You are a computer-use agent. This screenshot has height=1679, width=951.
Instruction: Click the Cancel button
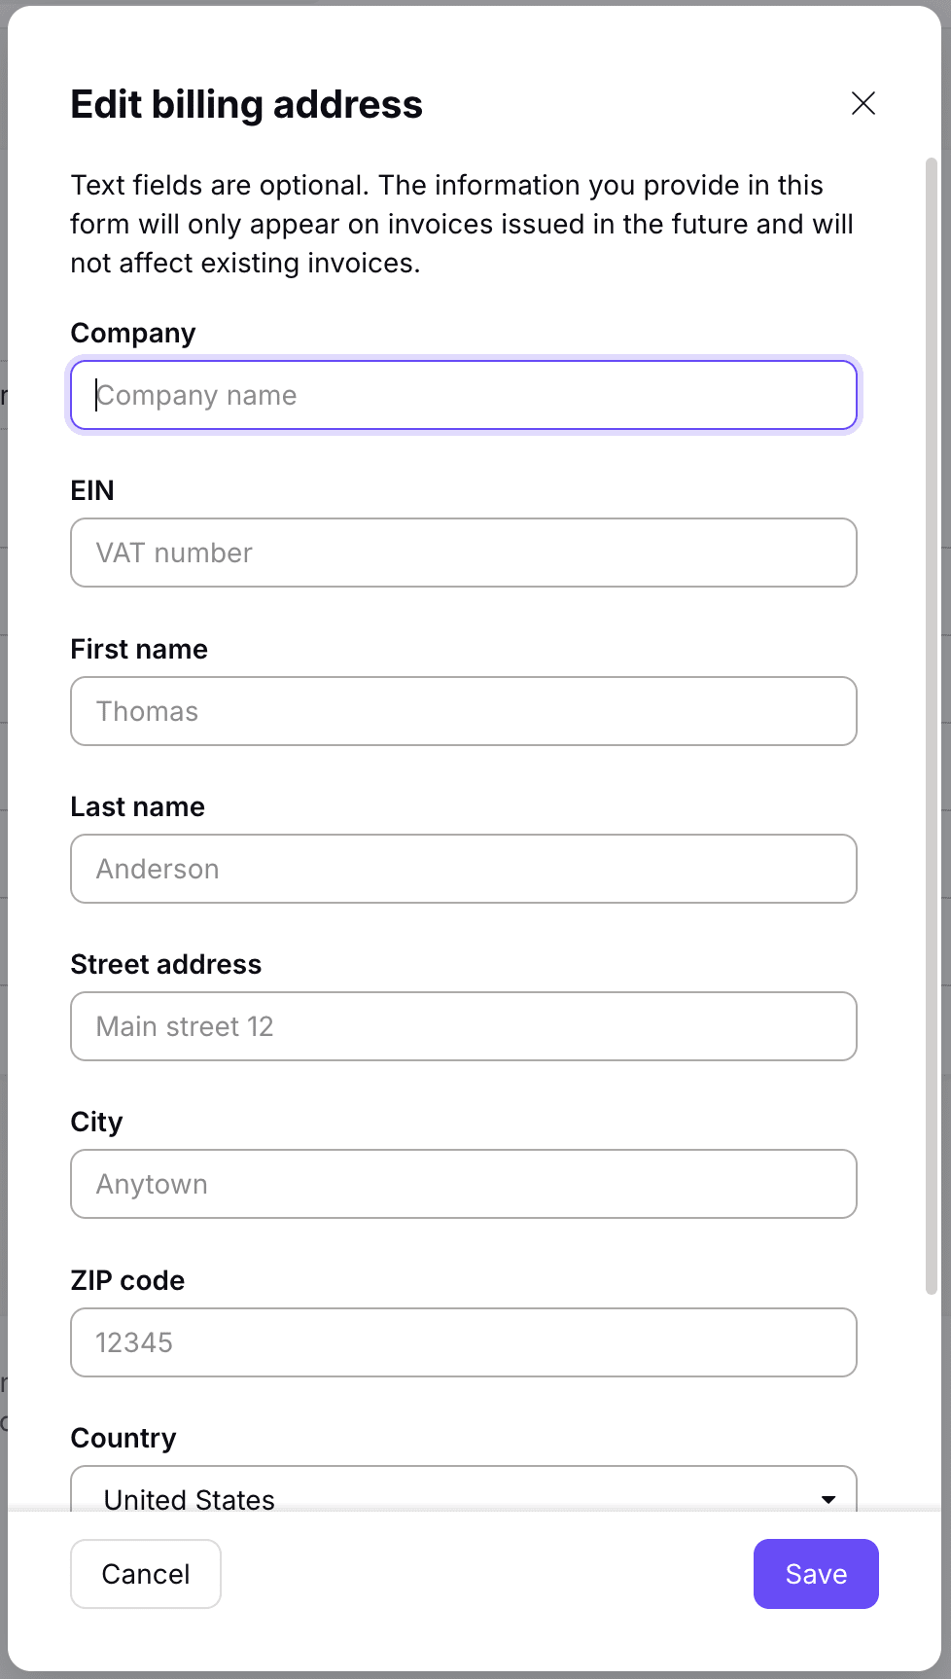click(x=145, y=1573)
